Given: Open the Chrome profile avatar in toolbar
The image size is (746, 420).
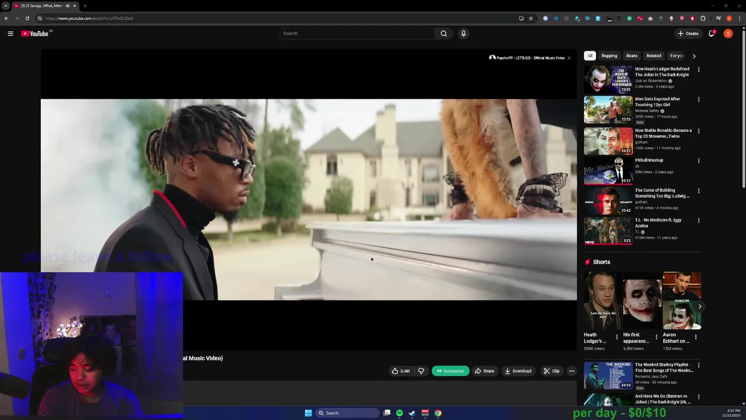Looking at the screenshot, I should 729,18.
